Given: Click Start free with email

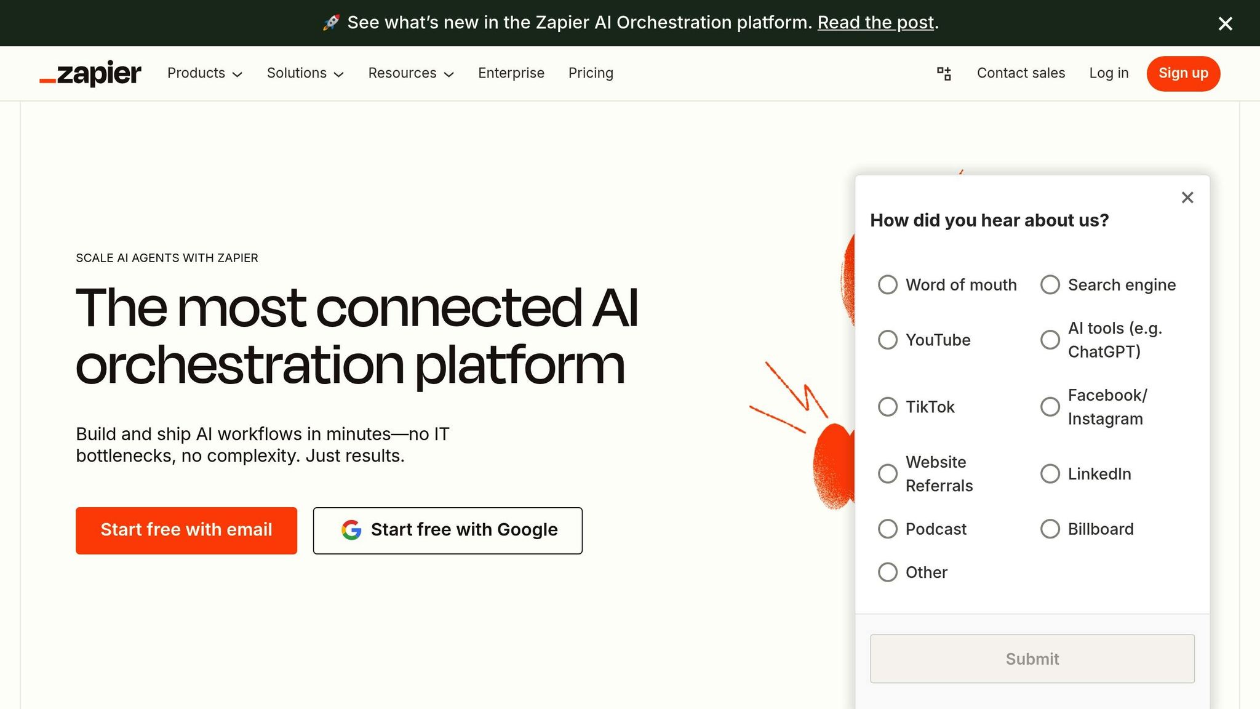Looking at the screenshot, I should pyautogui.click(x=186, y=530).
